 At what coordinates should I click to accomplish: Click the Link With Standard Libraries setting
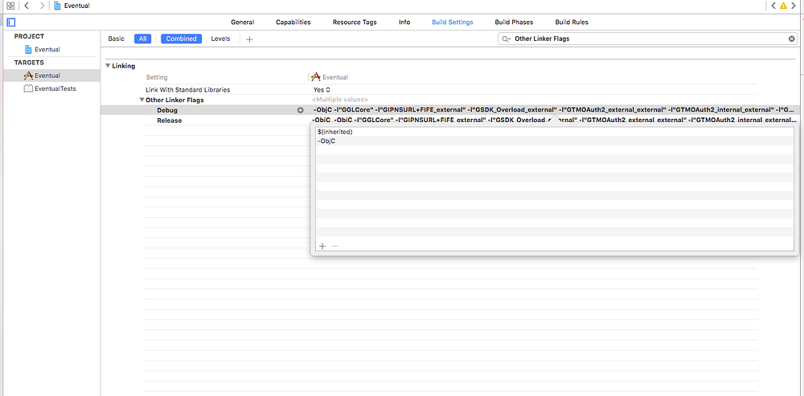click(x=187, y=90)
